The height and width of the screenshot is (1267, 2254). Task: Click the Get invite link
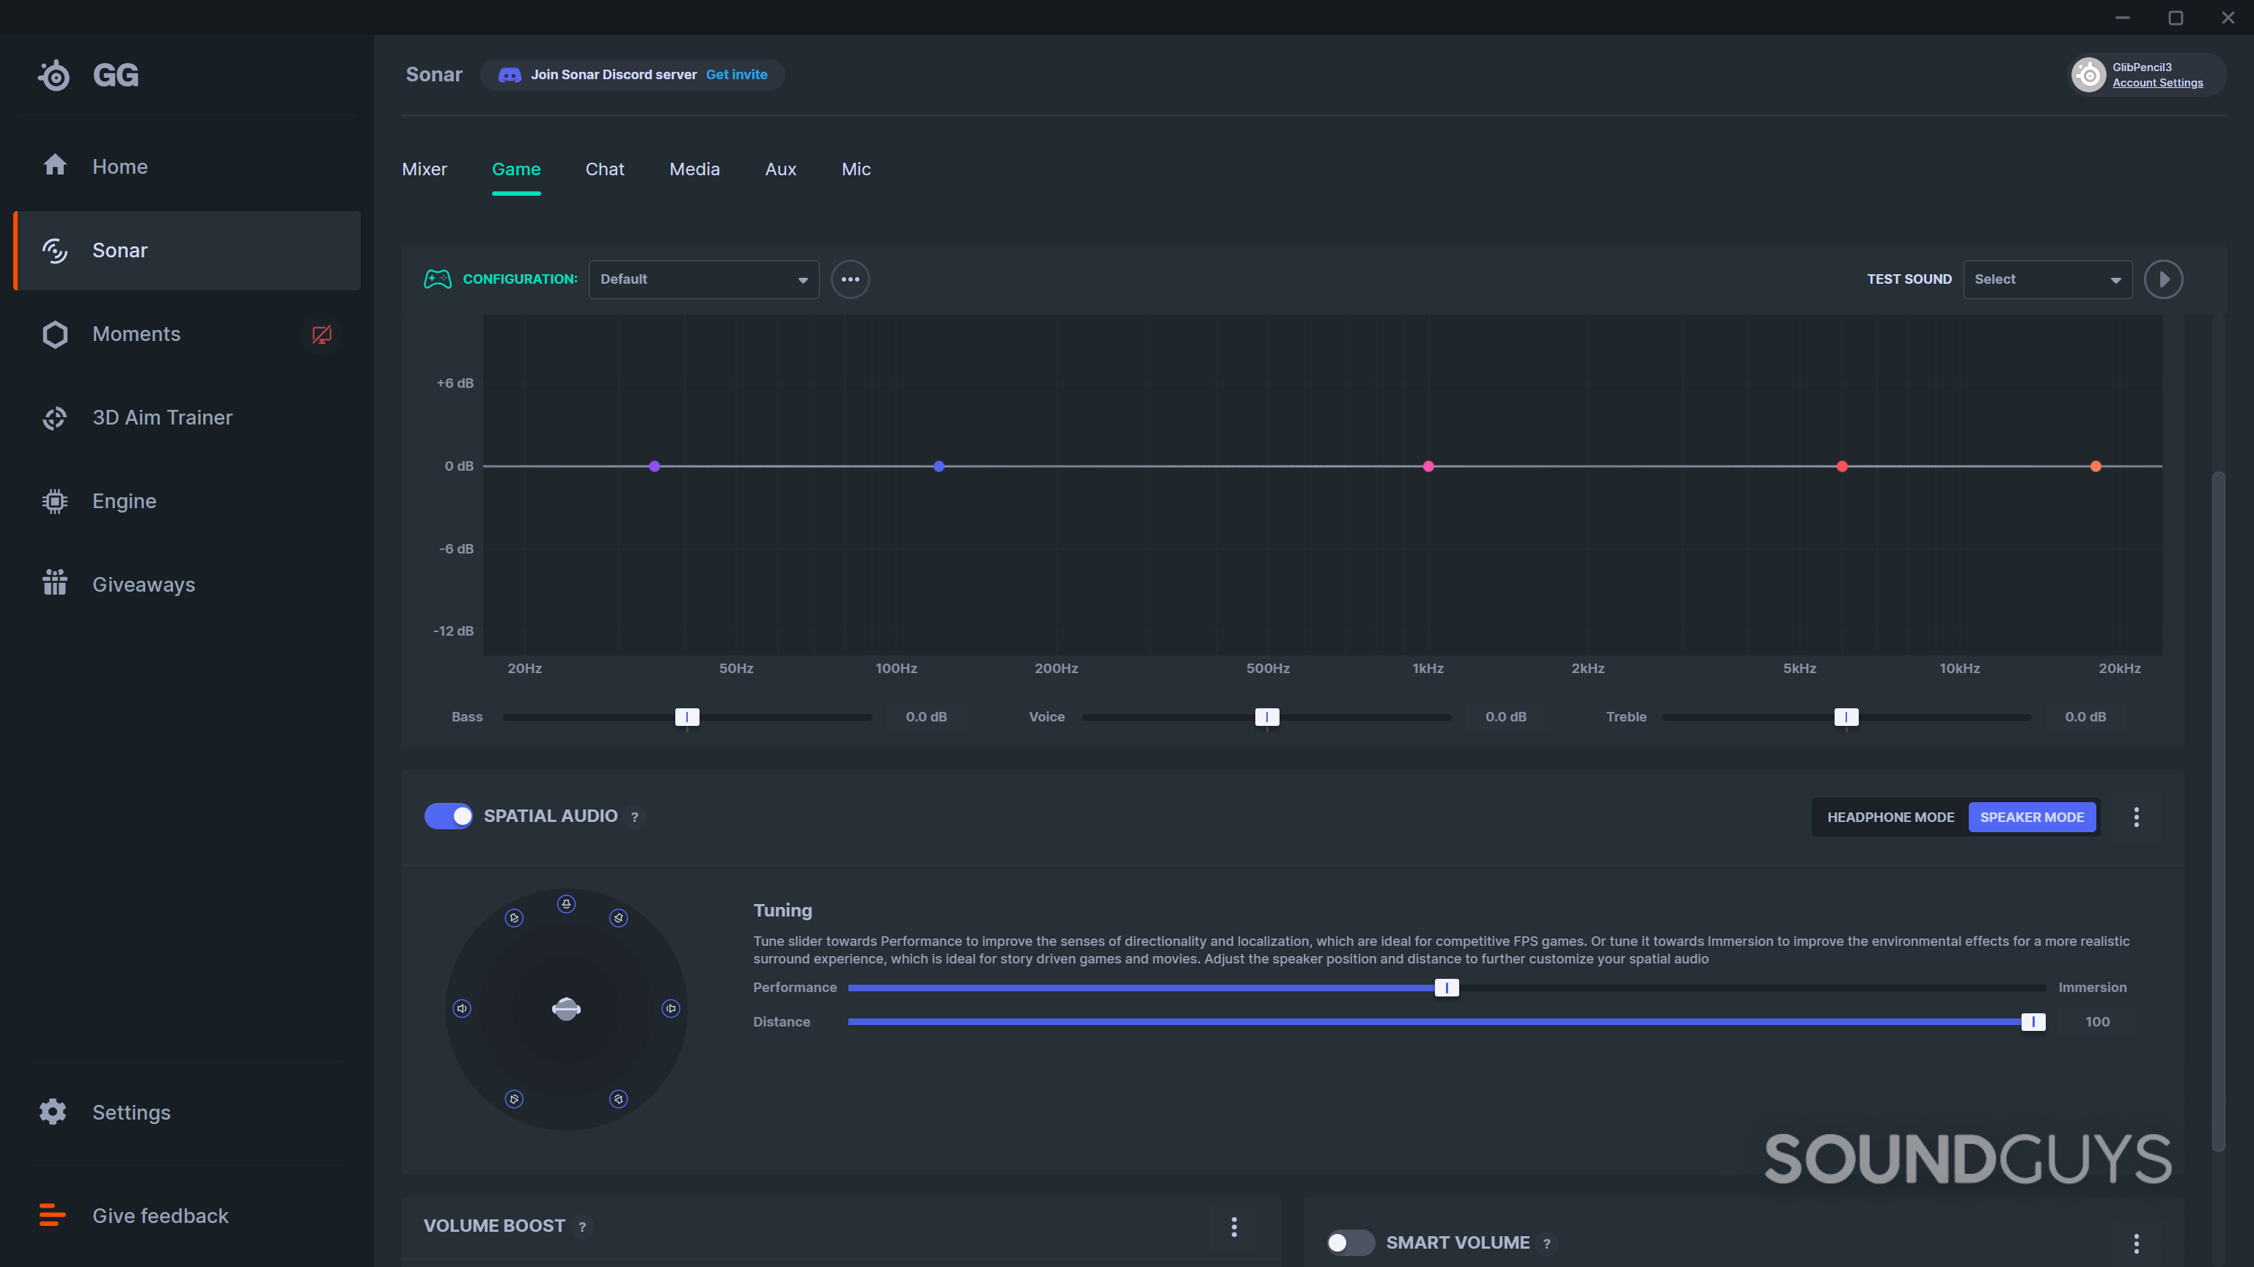pyautogui.click(x=737, y=76)
